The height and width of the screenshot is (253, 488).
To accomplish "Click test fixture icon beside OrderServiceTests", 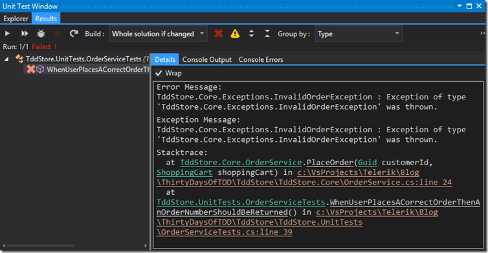I will (x=19, y=59).
